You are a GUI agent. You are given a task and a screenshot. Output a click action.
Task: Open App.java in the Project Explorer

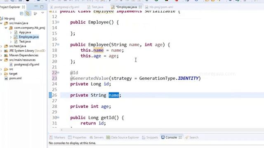(25, 32)
